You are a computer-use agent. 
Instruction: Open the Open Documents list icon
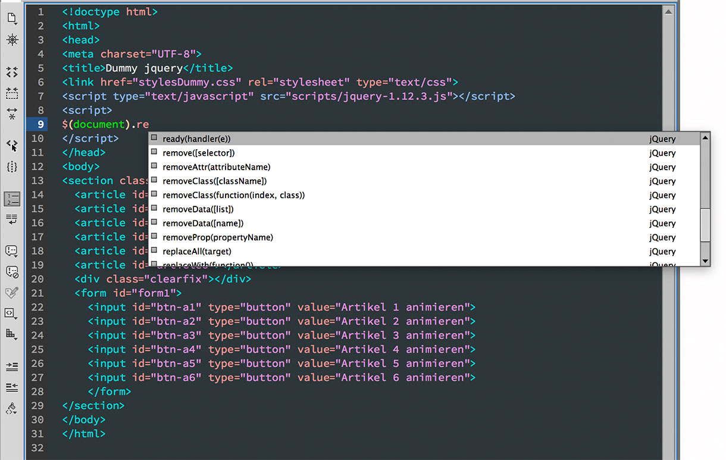[x=12, y=18]
